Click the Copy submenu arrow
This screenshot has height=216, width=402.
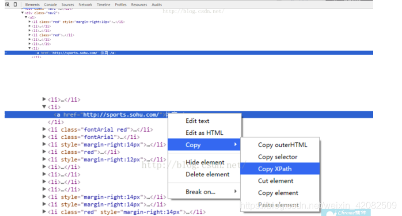coord(236,145)
